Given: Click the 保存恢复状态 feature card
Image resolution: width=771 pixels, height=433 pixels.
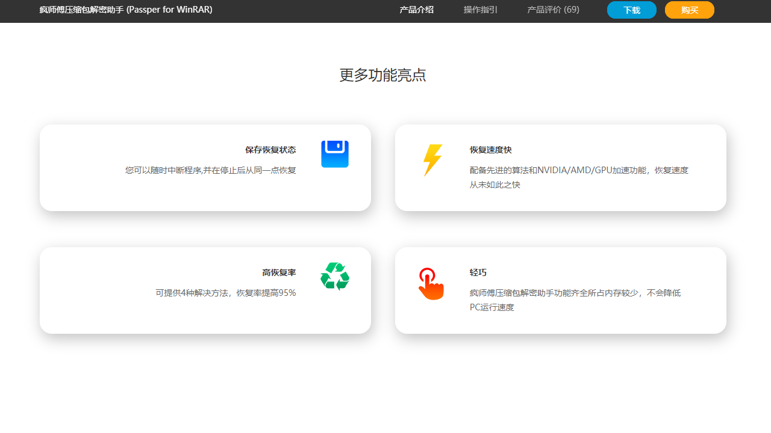Looking at the screenshot, I should [205, 167].
